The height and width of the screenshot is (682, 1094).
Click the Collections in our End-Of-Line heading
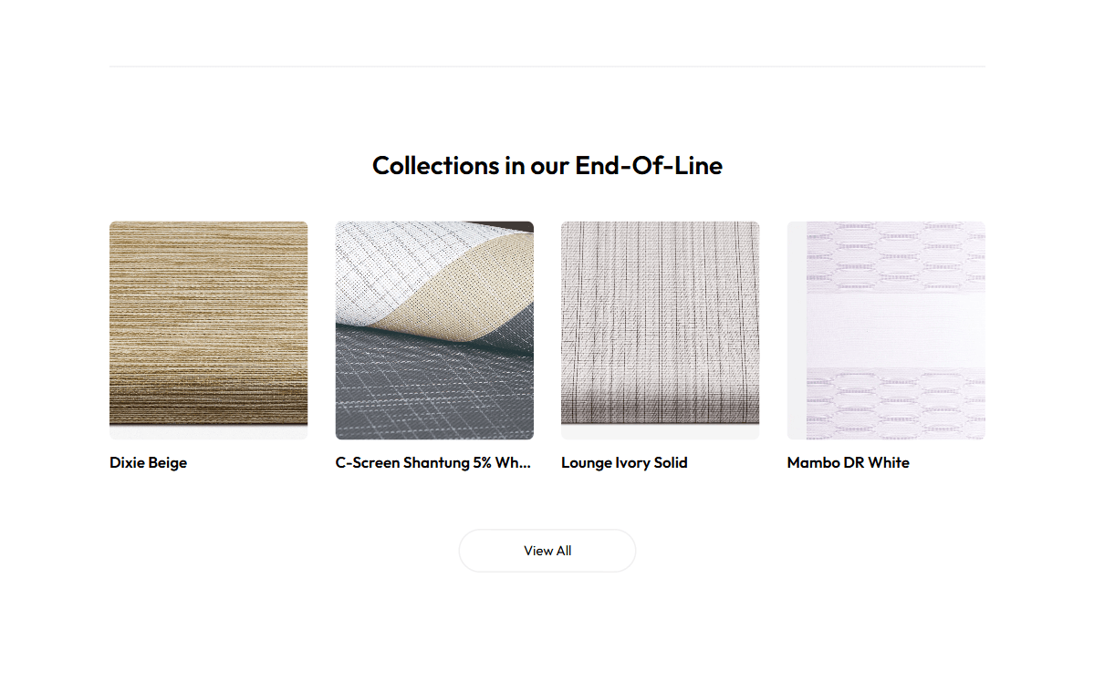point(547,165)
